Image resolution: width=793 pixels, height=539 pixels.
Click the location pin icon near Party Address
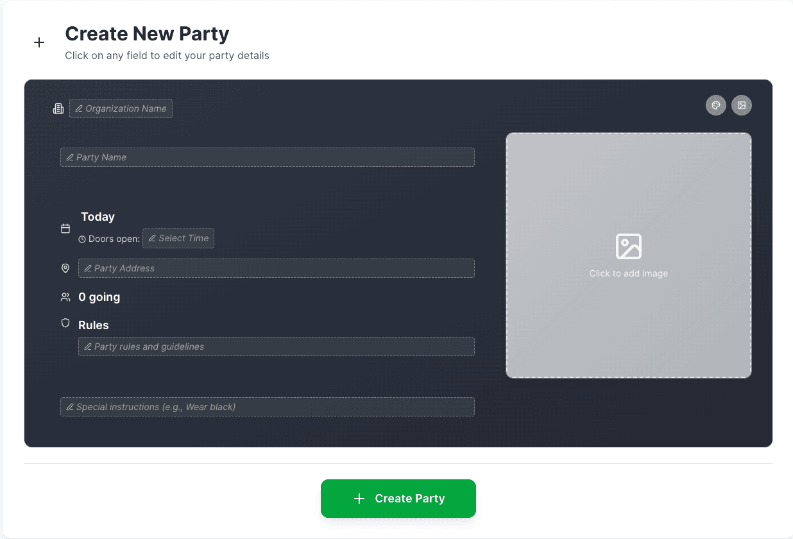[65, 268]
